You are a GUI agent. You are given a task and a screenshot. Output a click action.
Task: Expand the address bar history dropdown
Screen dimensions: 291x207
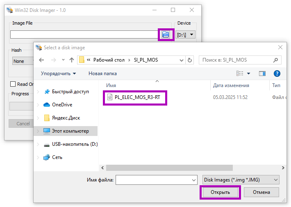[x=182, y=60]
